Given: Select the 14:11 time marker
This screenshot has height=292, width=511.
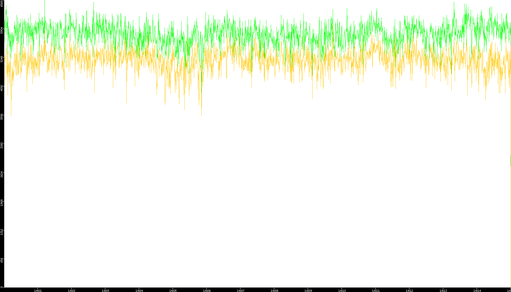Looking at the screenshot, I should (x=376, y=290).
